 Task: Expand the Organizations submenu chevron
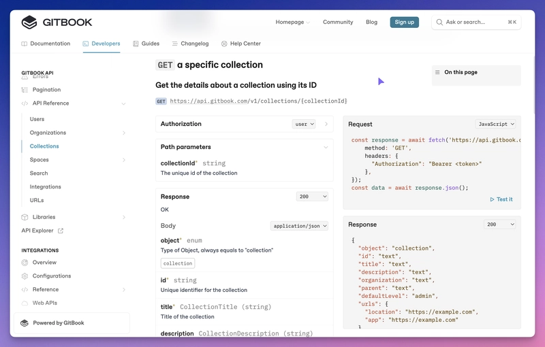tap(124, 133)
